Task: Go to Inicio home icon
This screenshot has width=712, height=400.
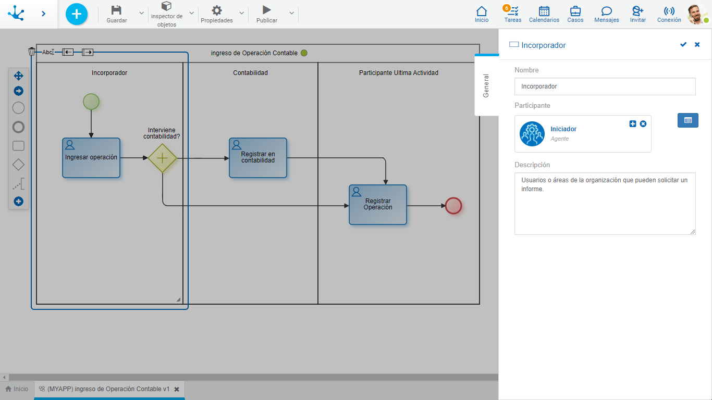Action: pos(482,15)
